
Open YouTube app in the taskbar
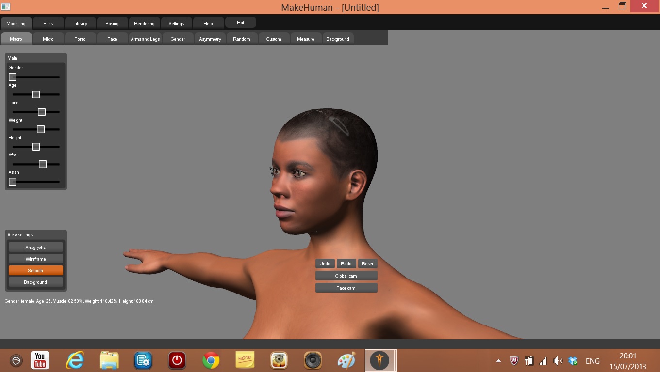[x=40, y=360]
